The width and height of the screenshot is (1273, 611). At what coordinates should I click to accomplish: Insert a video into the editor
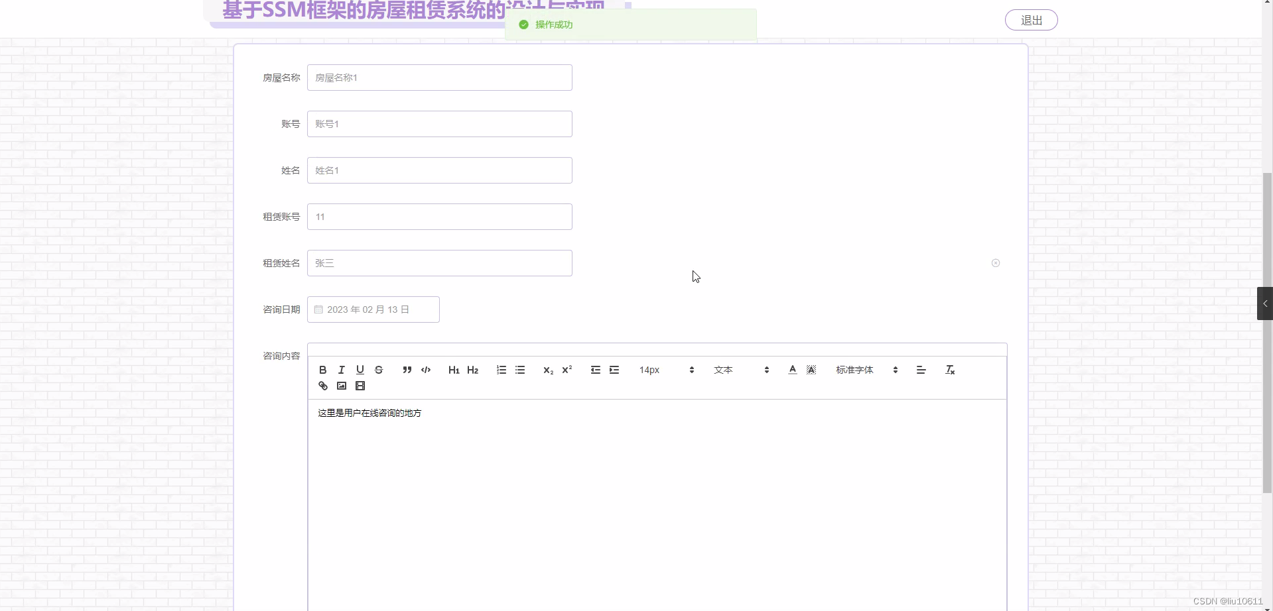click(360, 386)
